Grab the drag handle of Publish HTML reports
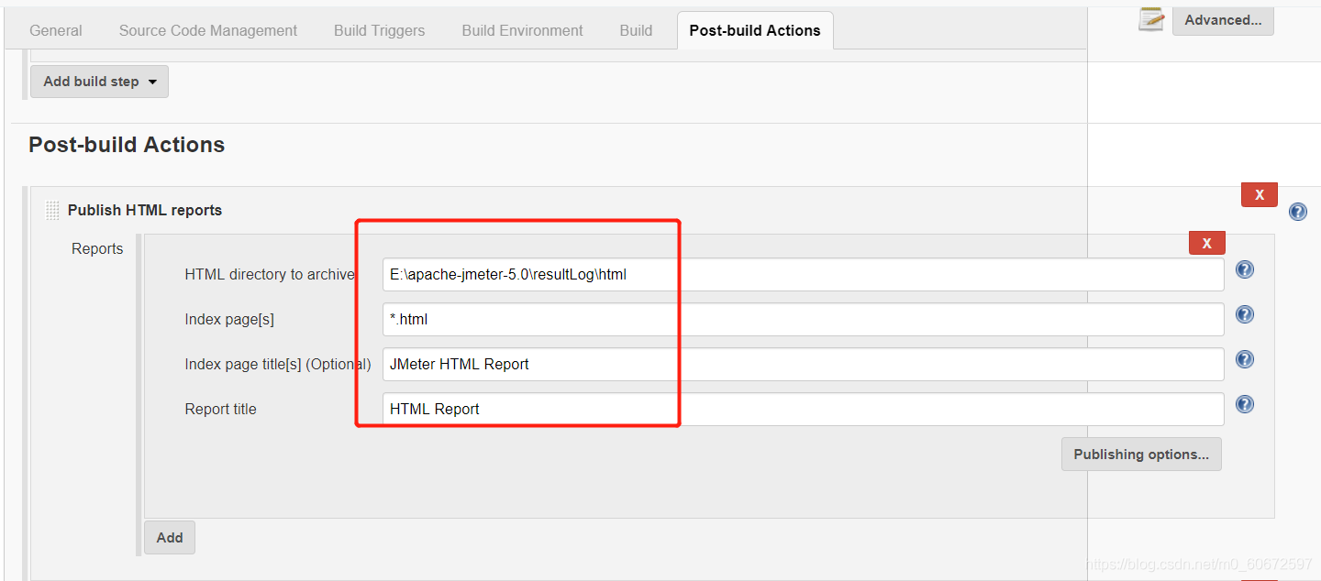The height and width of the screenshot is (581, 1321). click(52, 211)
